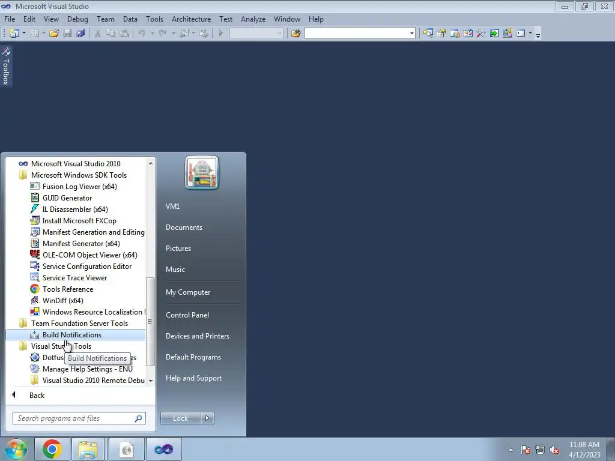Screen dimensions: 615x461
Task: Open the dropdown next to Command Window icon
Action: 530,34
